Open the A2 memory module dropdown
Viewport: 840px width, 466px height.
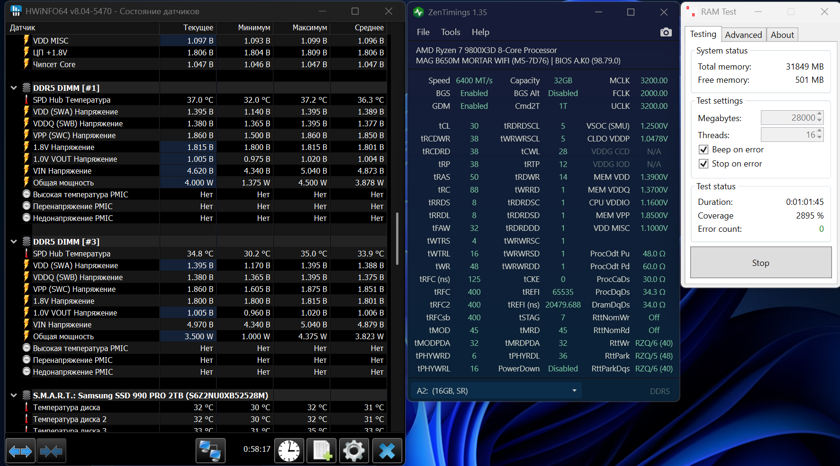[497, 391]
